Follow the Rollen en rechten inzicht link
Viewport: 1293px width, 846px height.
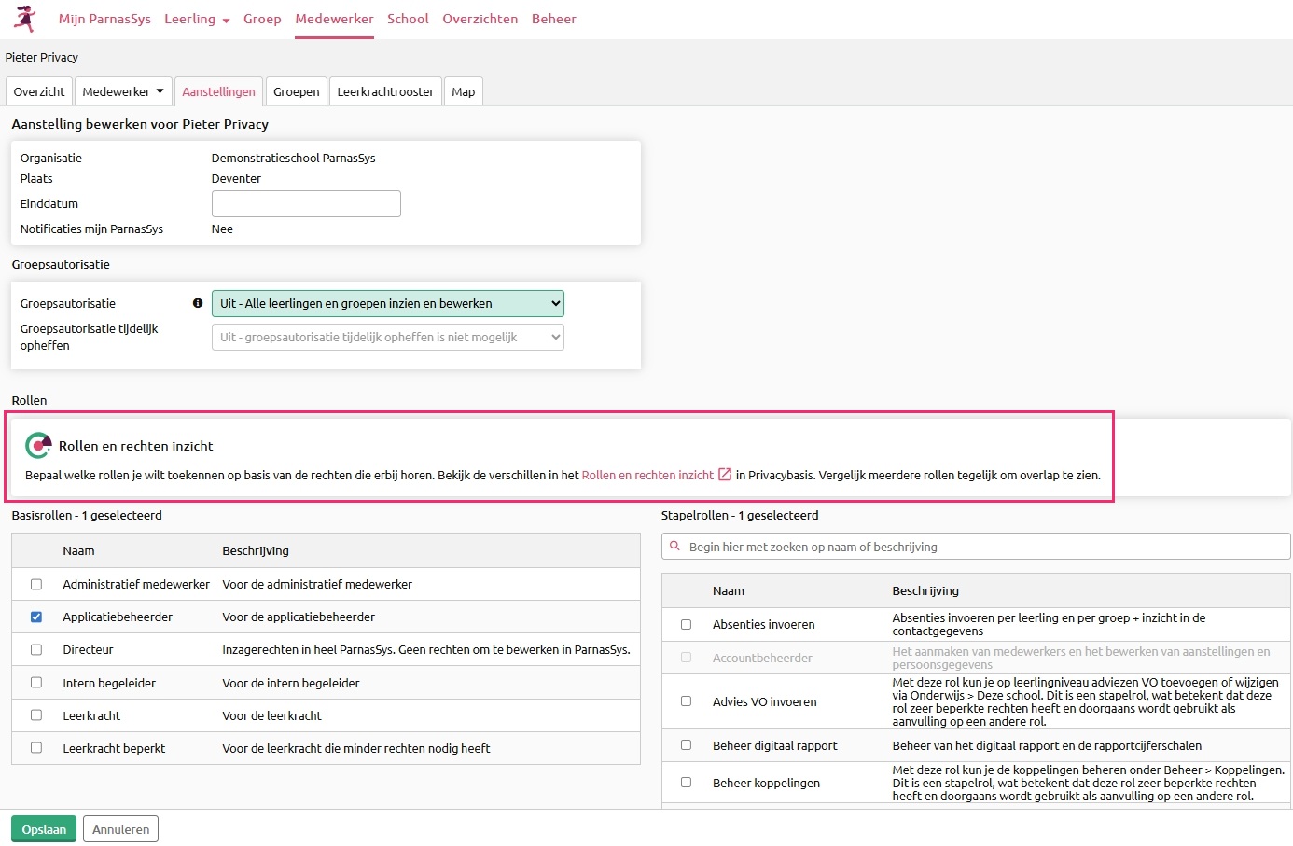pos(647,475)
